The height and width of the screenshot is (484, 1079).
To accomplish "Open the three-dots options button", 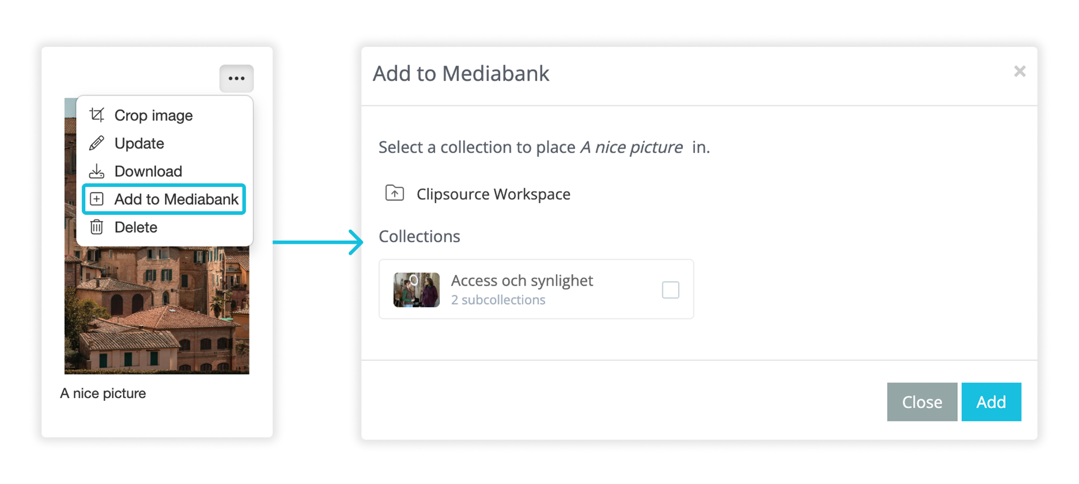I will 237,78.
